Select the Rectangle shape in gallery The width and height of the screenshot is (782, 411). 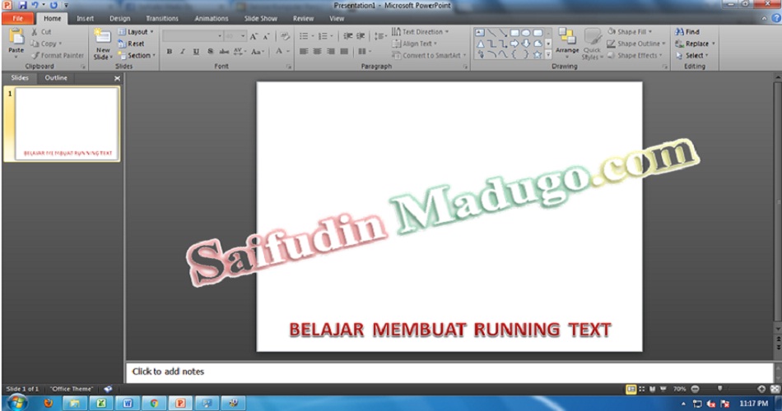[514, 33]
